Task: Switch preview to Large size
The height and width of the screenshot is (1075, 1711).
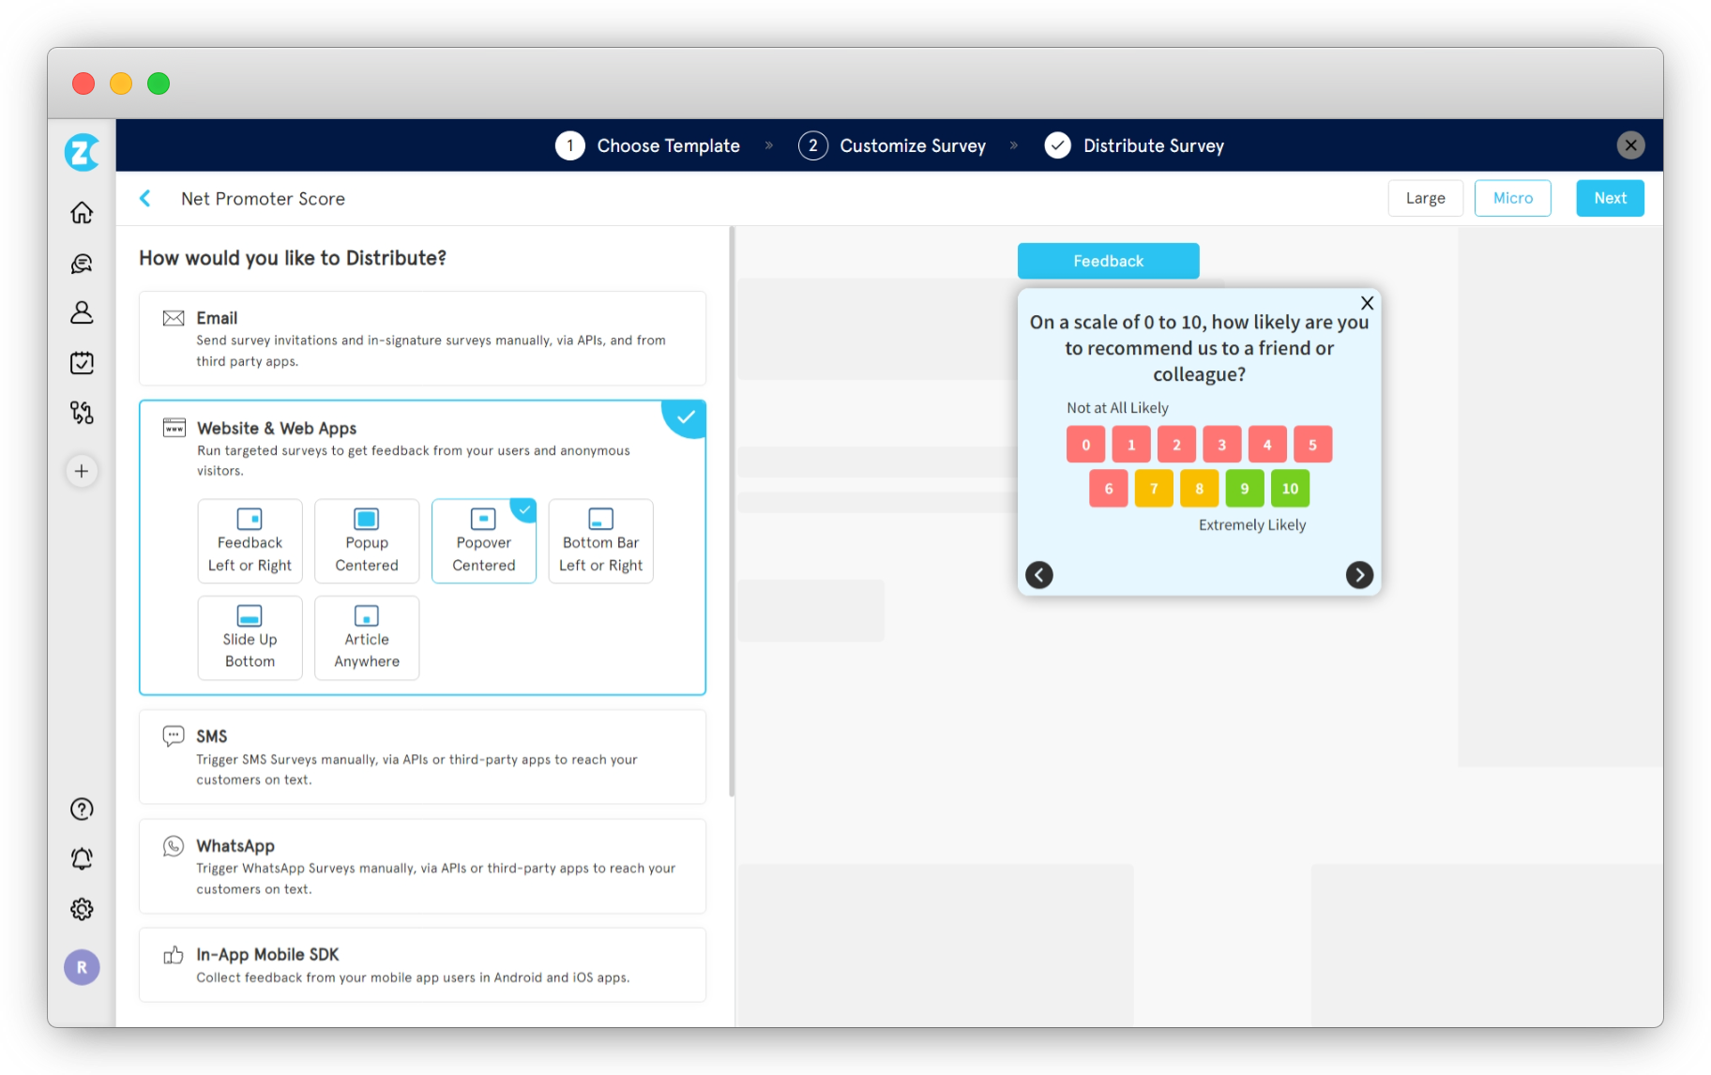Action: tap(1425, 198)
